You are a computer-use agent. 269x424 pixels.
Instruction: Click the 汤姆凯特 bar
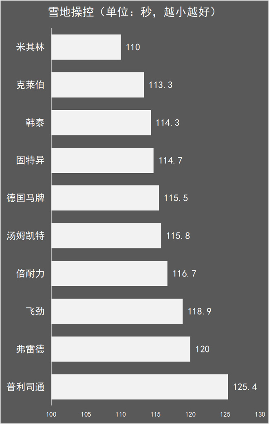pyautogui.click(x=106, y=236)
